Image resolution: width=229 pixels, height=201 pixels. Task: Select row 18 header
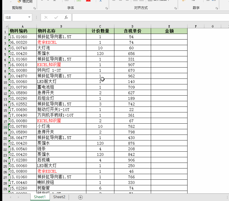[x=5, y=127]
